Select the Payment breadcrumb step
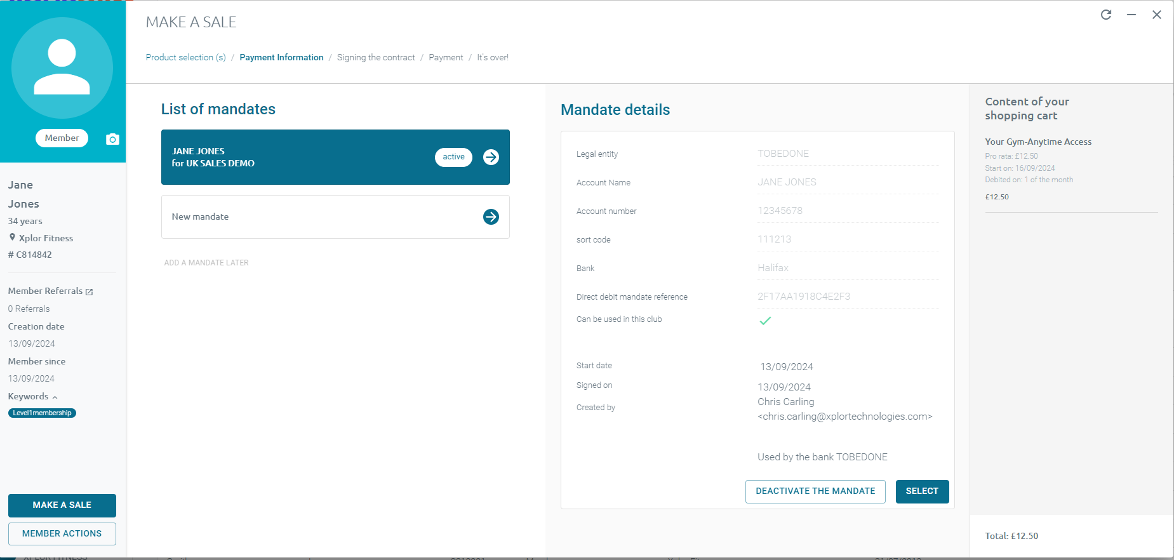Viewport: 1174px width, 560px height. (x=446, y=57)
